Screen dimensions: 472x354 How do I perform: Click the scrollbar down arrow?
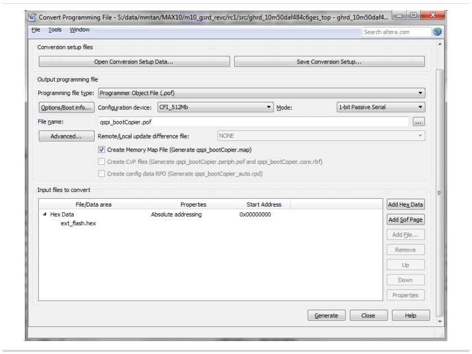pyautogui.click(x=440, y=321)
